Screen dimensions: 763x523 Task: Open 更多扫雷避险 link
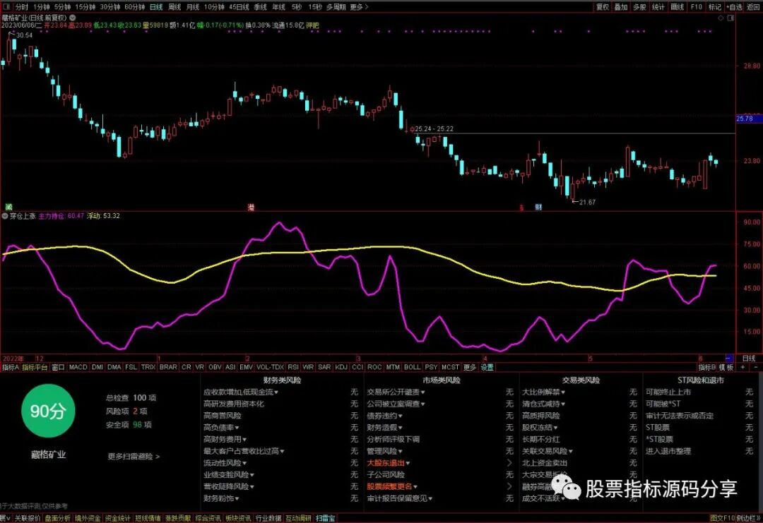point(134,457)
